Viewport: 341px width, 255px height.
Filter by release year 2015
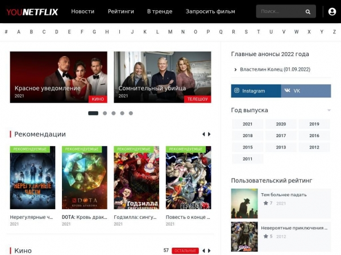247,147
